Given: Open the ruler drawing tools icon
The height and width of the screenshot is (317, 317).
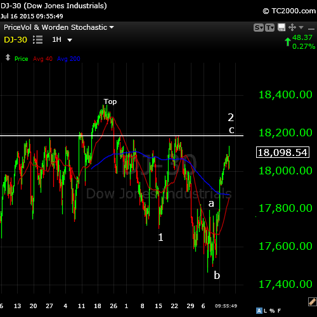Looking at the screenshot, I should point(312,302).
